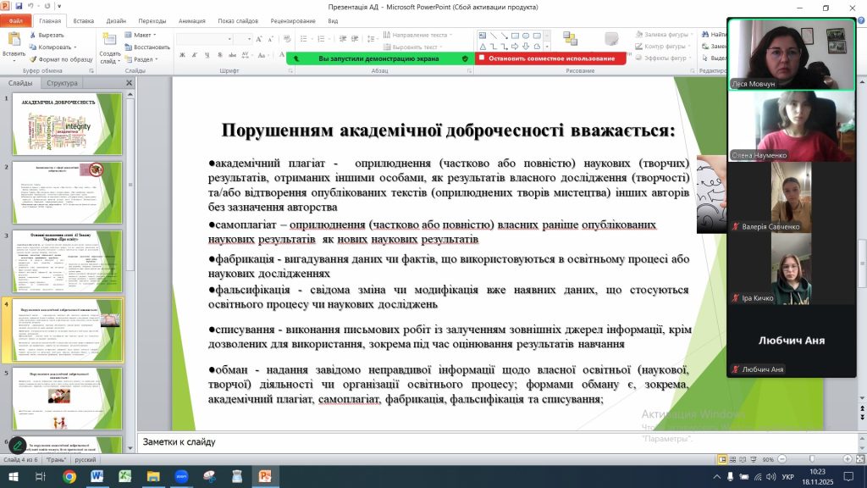This screenshot has height=488, width=867.
Task: Start slide show from status bar icon
Action: coord(753,459)
